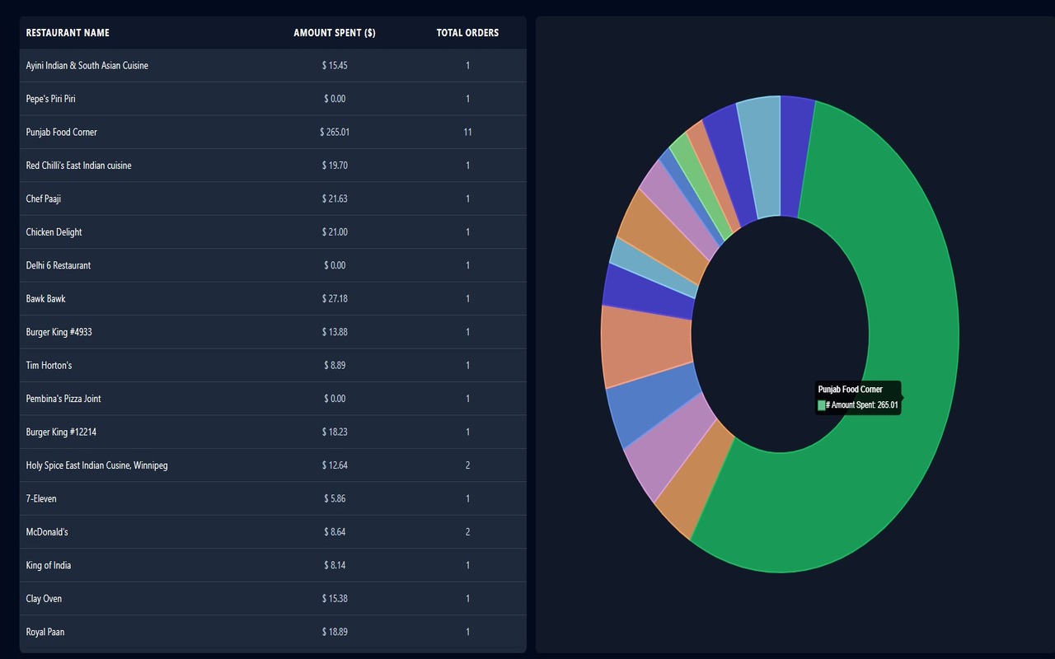Click the $ 19.70 amount cell
This screenshot has width=1055, height=659.
click(x=335, y=166)
